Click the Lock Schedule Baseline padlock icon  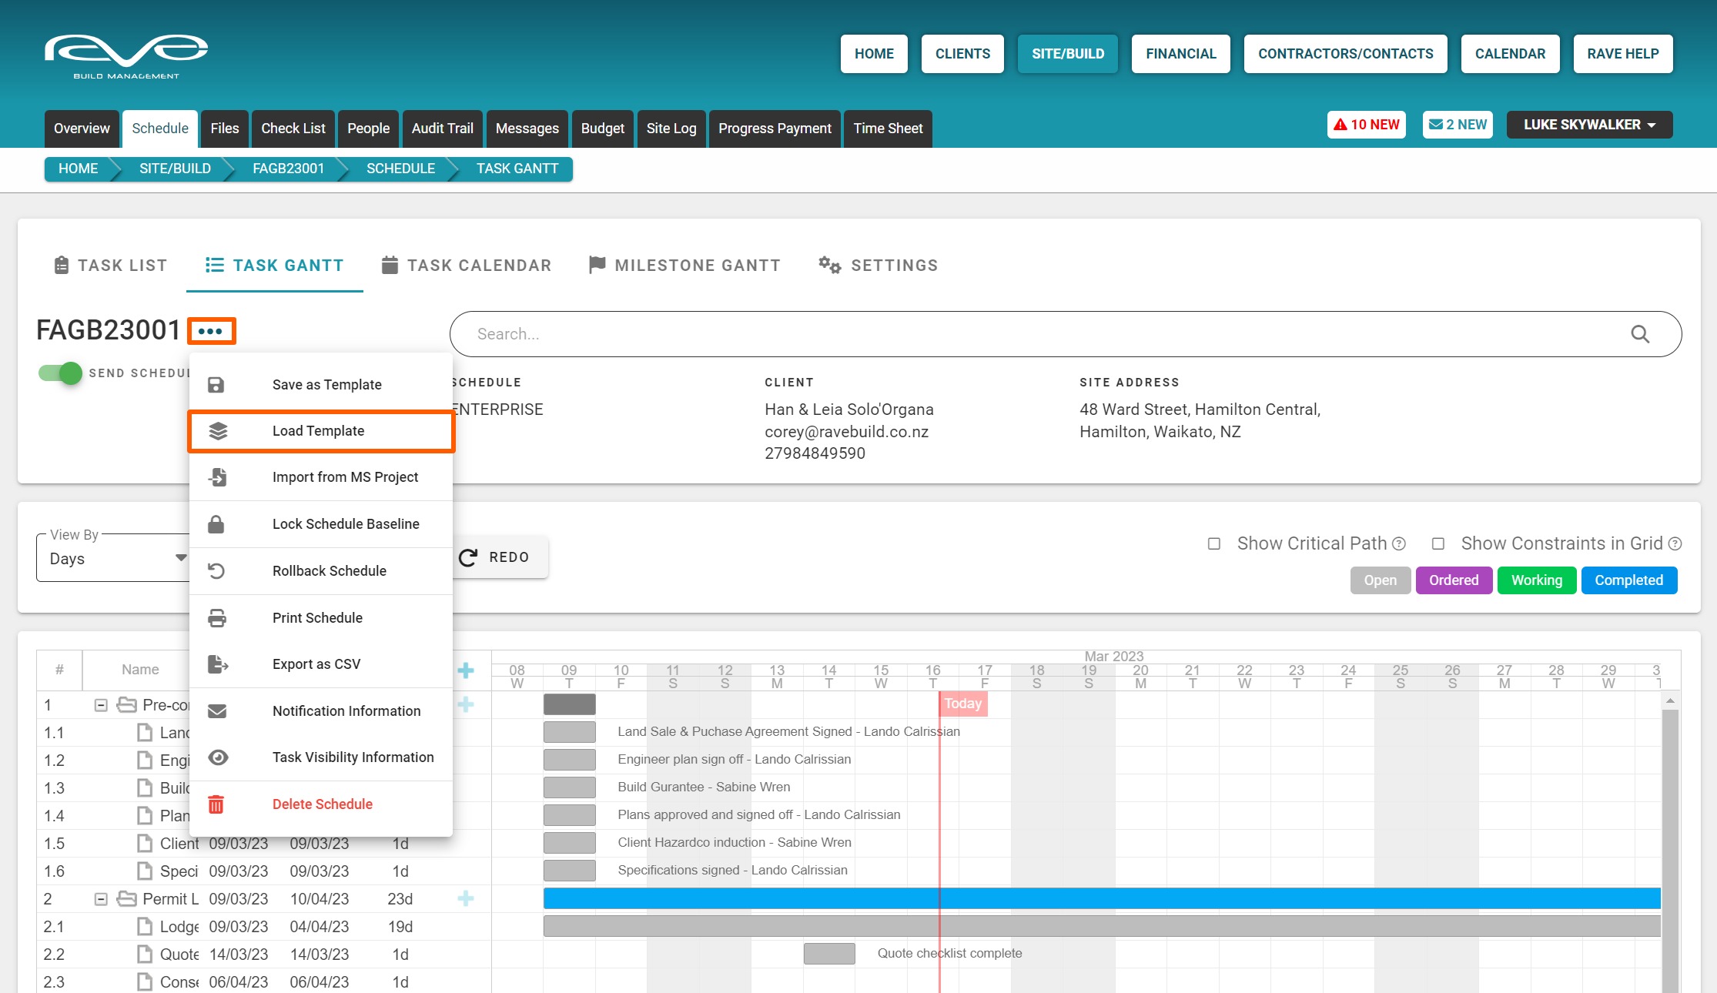[216, 524]
